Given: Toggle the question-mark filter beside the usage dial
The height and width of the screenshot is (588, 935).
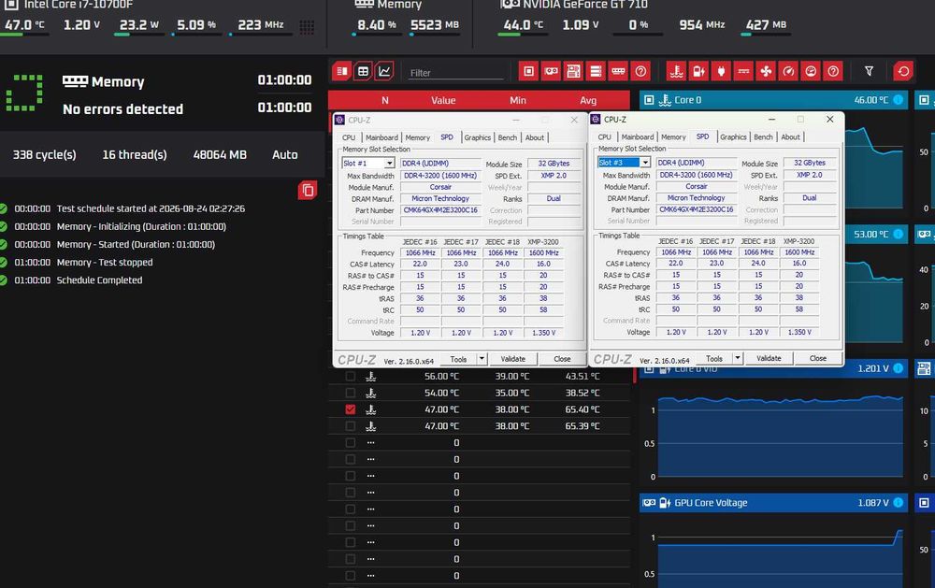Looking at the screenshot, I should tap(833, 72).
